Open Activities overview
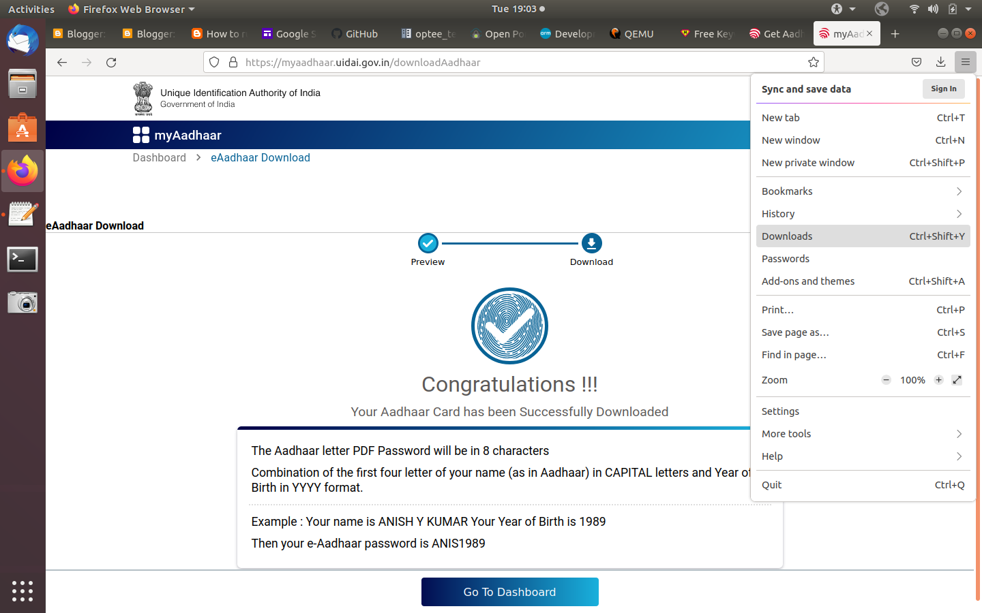The width and height of the screenshot is (982, 613). 31,9
